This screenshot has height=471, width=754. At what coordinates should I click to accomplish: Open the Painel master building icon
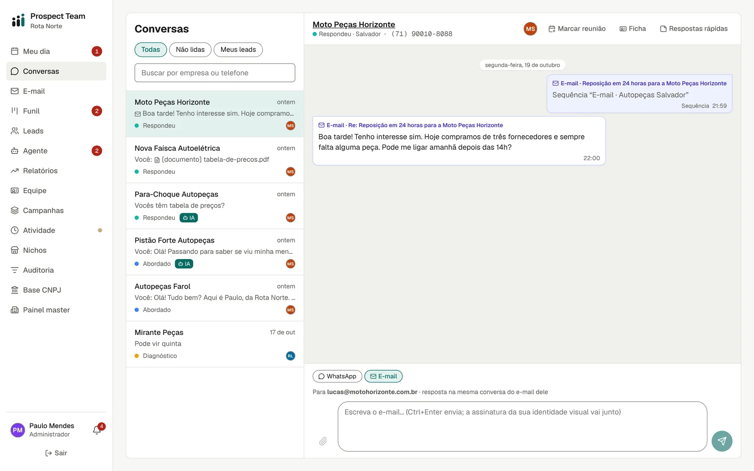pyautogui.click(x=15, y=310)
